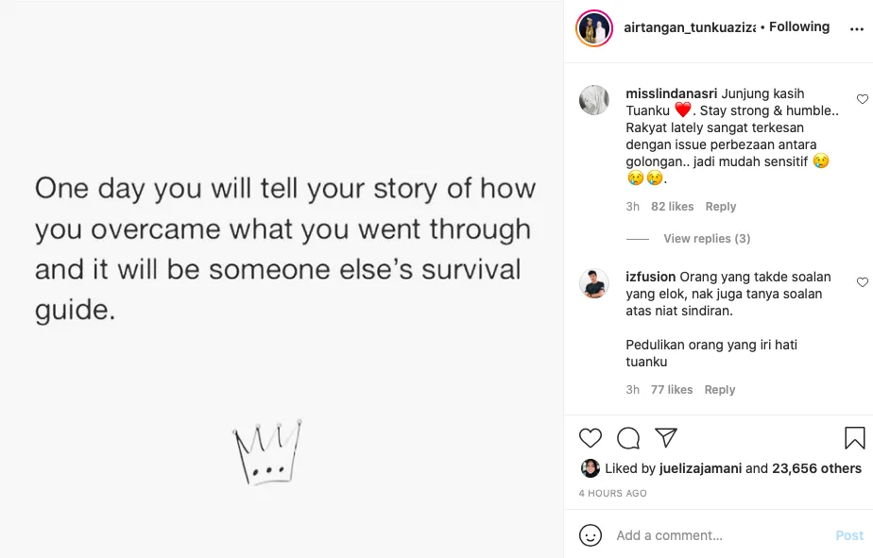Open misslindanasri's avatar

(594, 100)
